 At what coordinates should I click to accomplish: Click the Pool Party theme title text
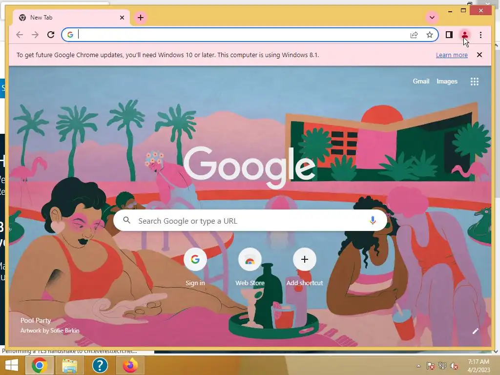pyautogui.click(x=36, y=320)
